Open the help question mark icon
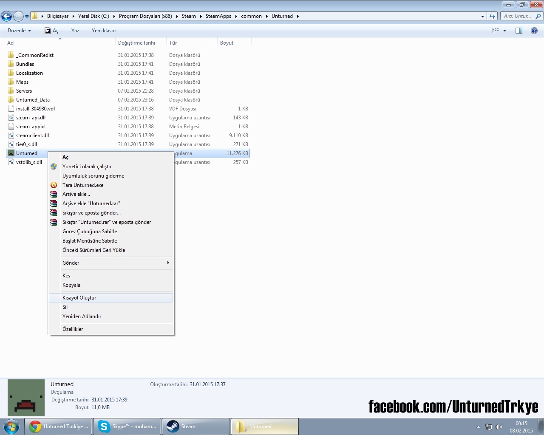This screenshot has height=435, width=544. point(534,31)
